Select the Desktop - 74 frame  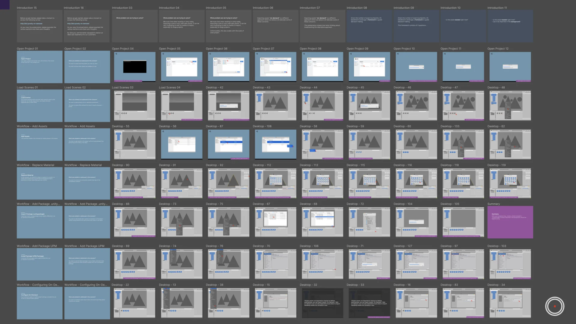coord(181,264)
